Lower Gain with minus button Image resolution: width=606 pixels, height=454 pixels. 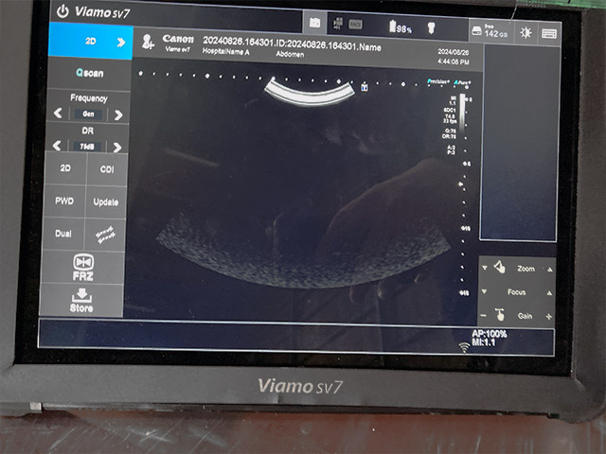pyautogui.click(x=483, y=315)
